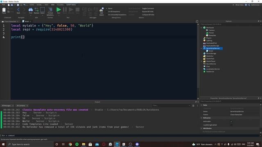Select Terrain in Explorer
The width and height of the screenshot is (262, 147).
[211, 33]
